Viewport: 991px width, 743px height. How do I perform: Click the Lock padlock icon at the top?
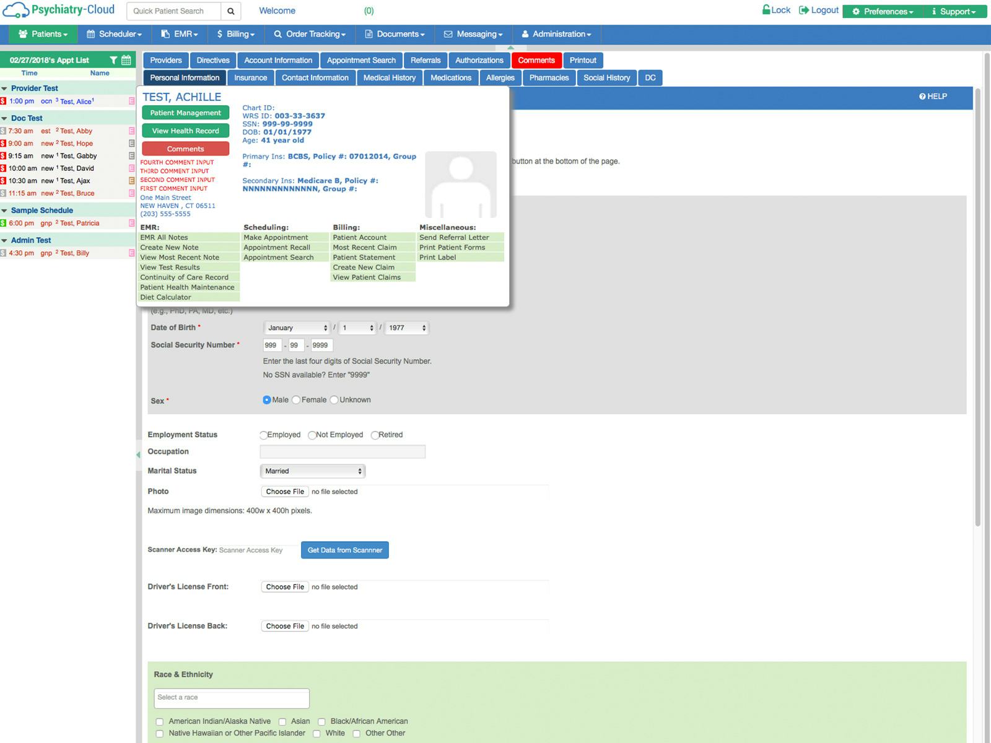(768, 10)
